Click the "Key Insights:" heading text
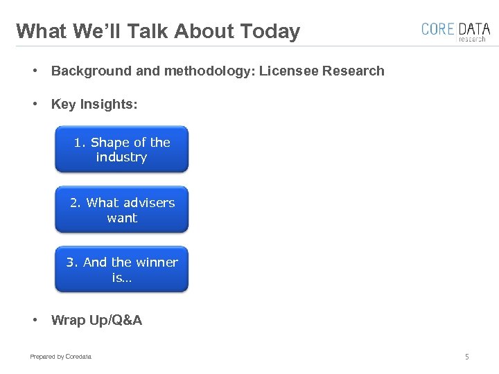The image size is (499, 374). 94,104
